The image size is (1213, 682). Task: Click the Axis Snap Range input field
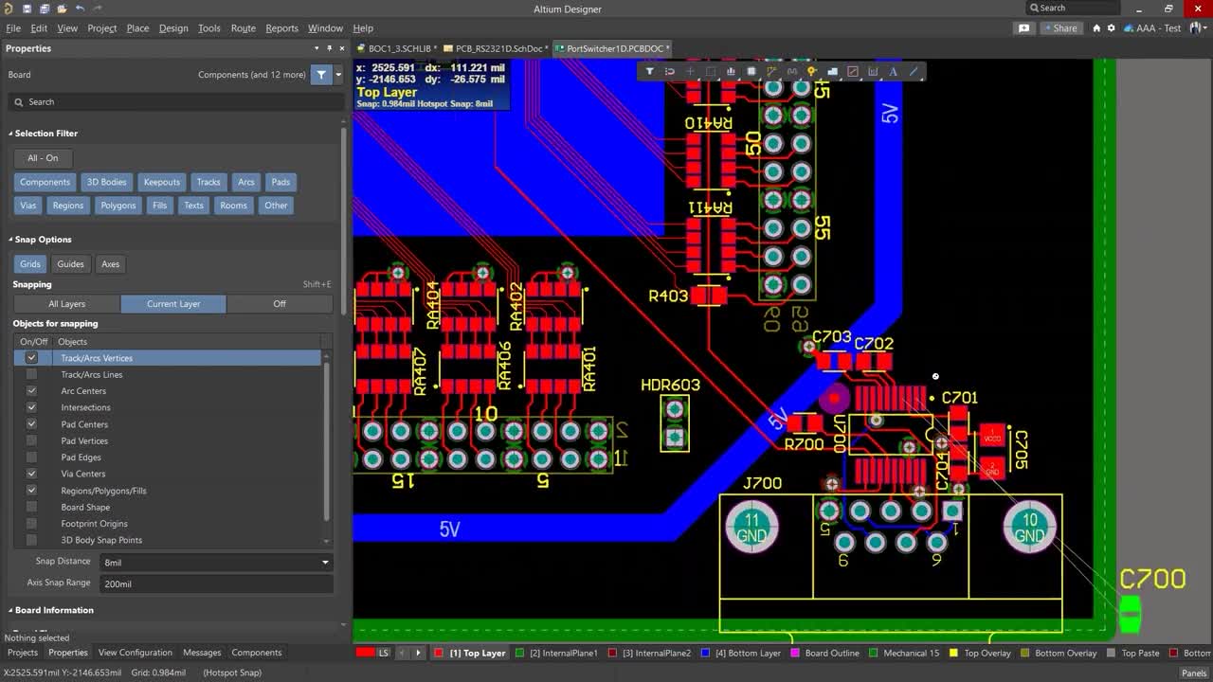(215, 583)
